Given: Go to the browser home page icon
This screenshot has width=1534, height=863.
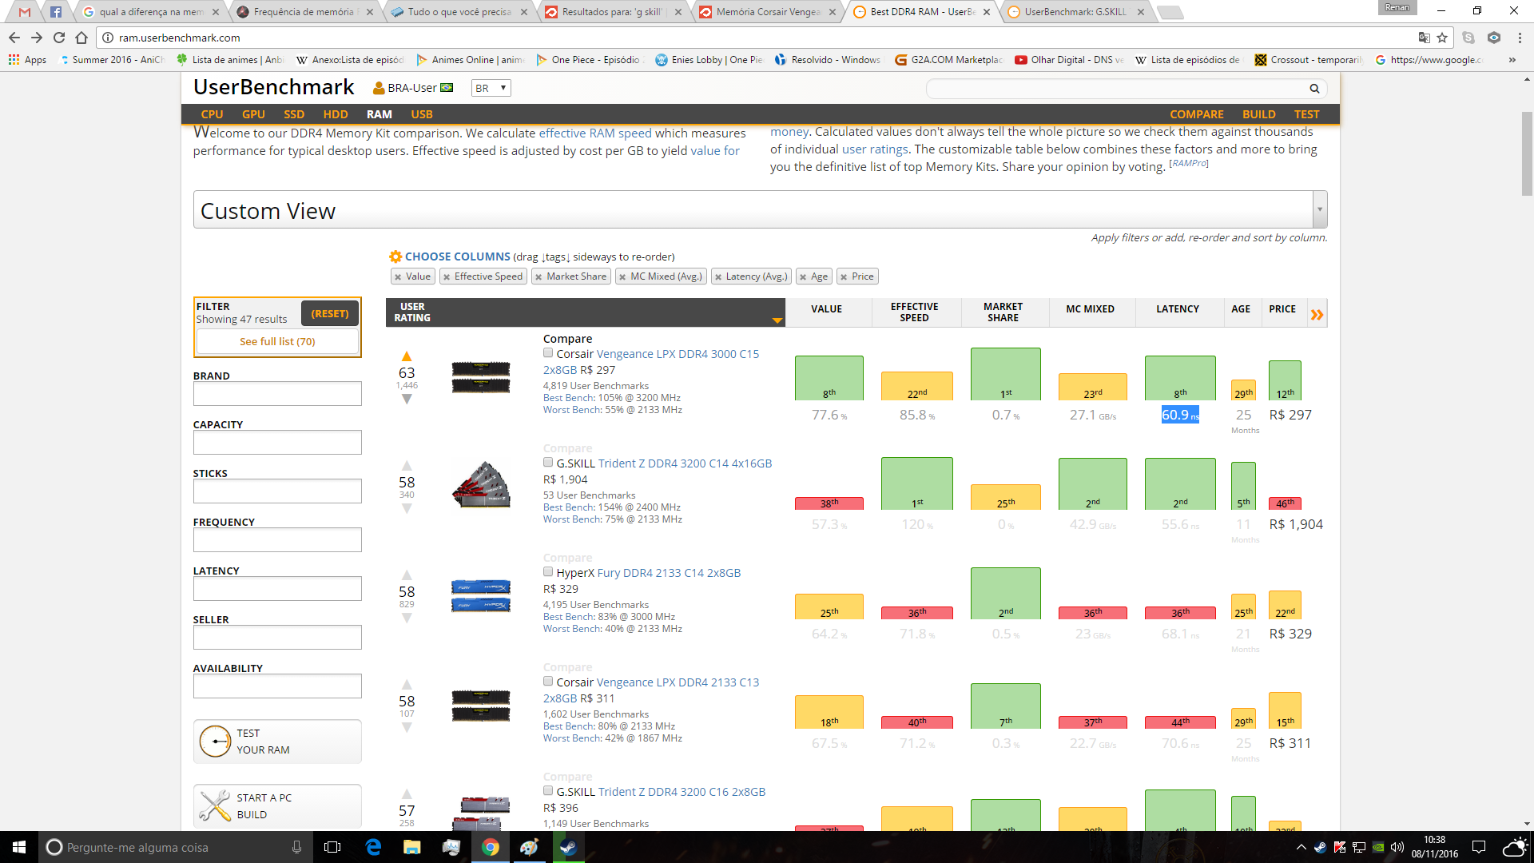Looking at the screenshot, I should pyautogui.click(x=81, y=38).
